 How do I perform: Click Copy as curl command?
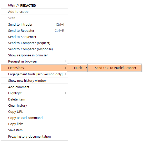click(34, 118)
